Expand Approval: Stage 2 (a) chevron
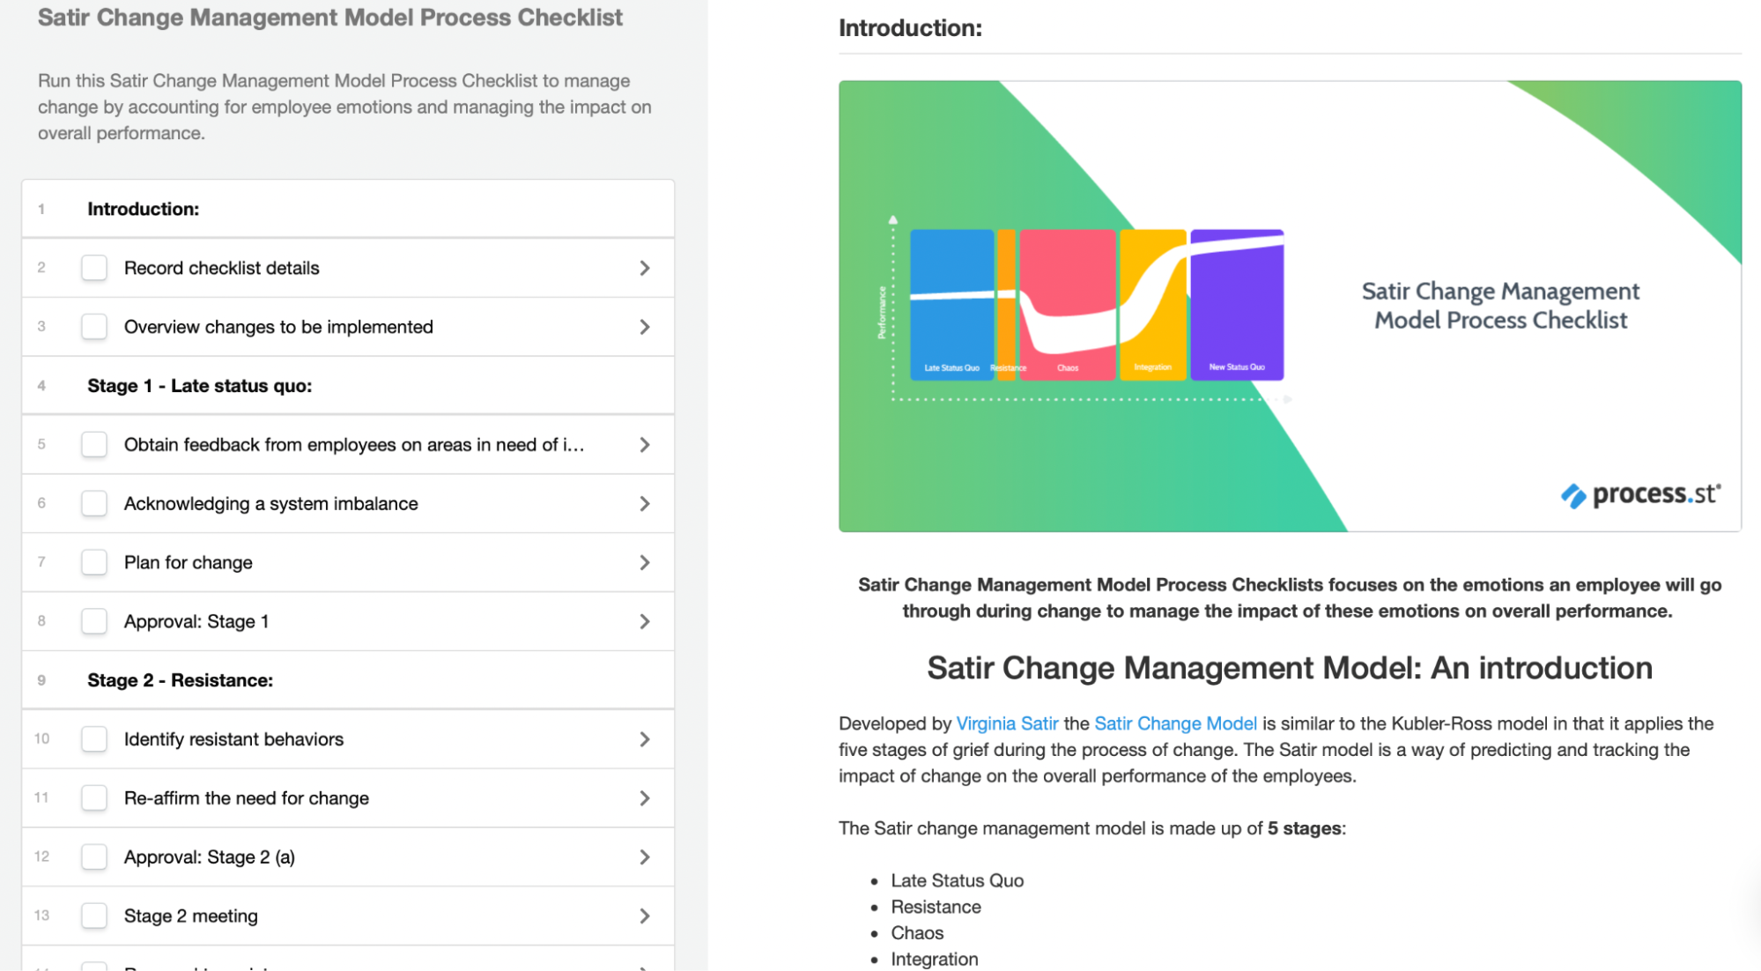The image size is (1761, 971). point(645,856)
